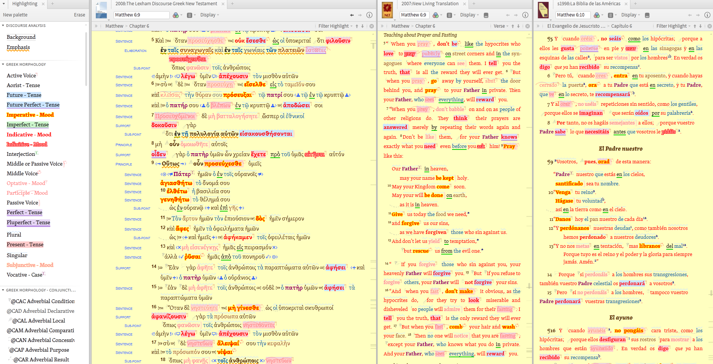
Task: Expand contents sidebar chevrons in Lexham panel
Action: tap(96, 26)
